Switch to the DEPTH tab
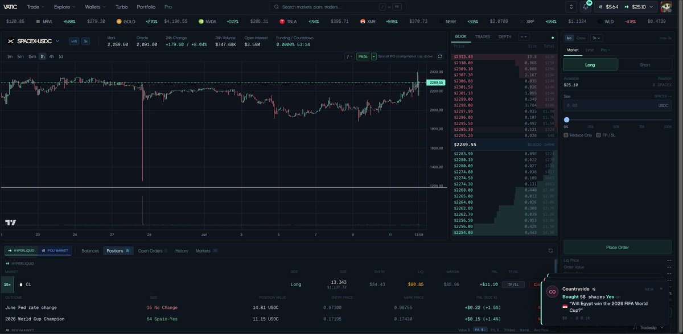Viewport: 683px width, 334px height. pos(504,36)
